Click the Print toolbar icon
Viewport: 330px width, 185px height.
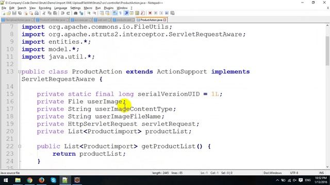(x=37, y=13)
